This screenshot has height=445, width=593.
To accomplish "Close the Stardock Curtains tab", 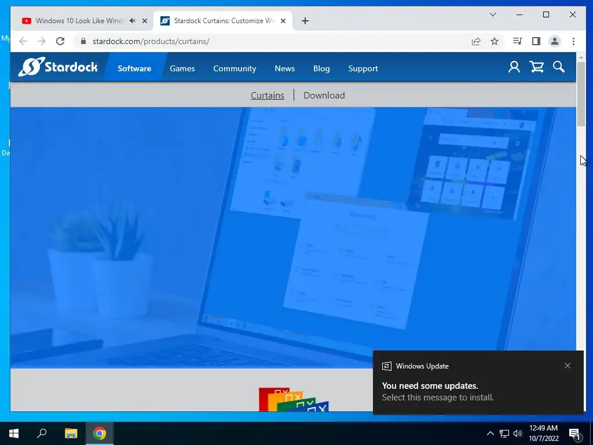I will pos(283,21).
